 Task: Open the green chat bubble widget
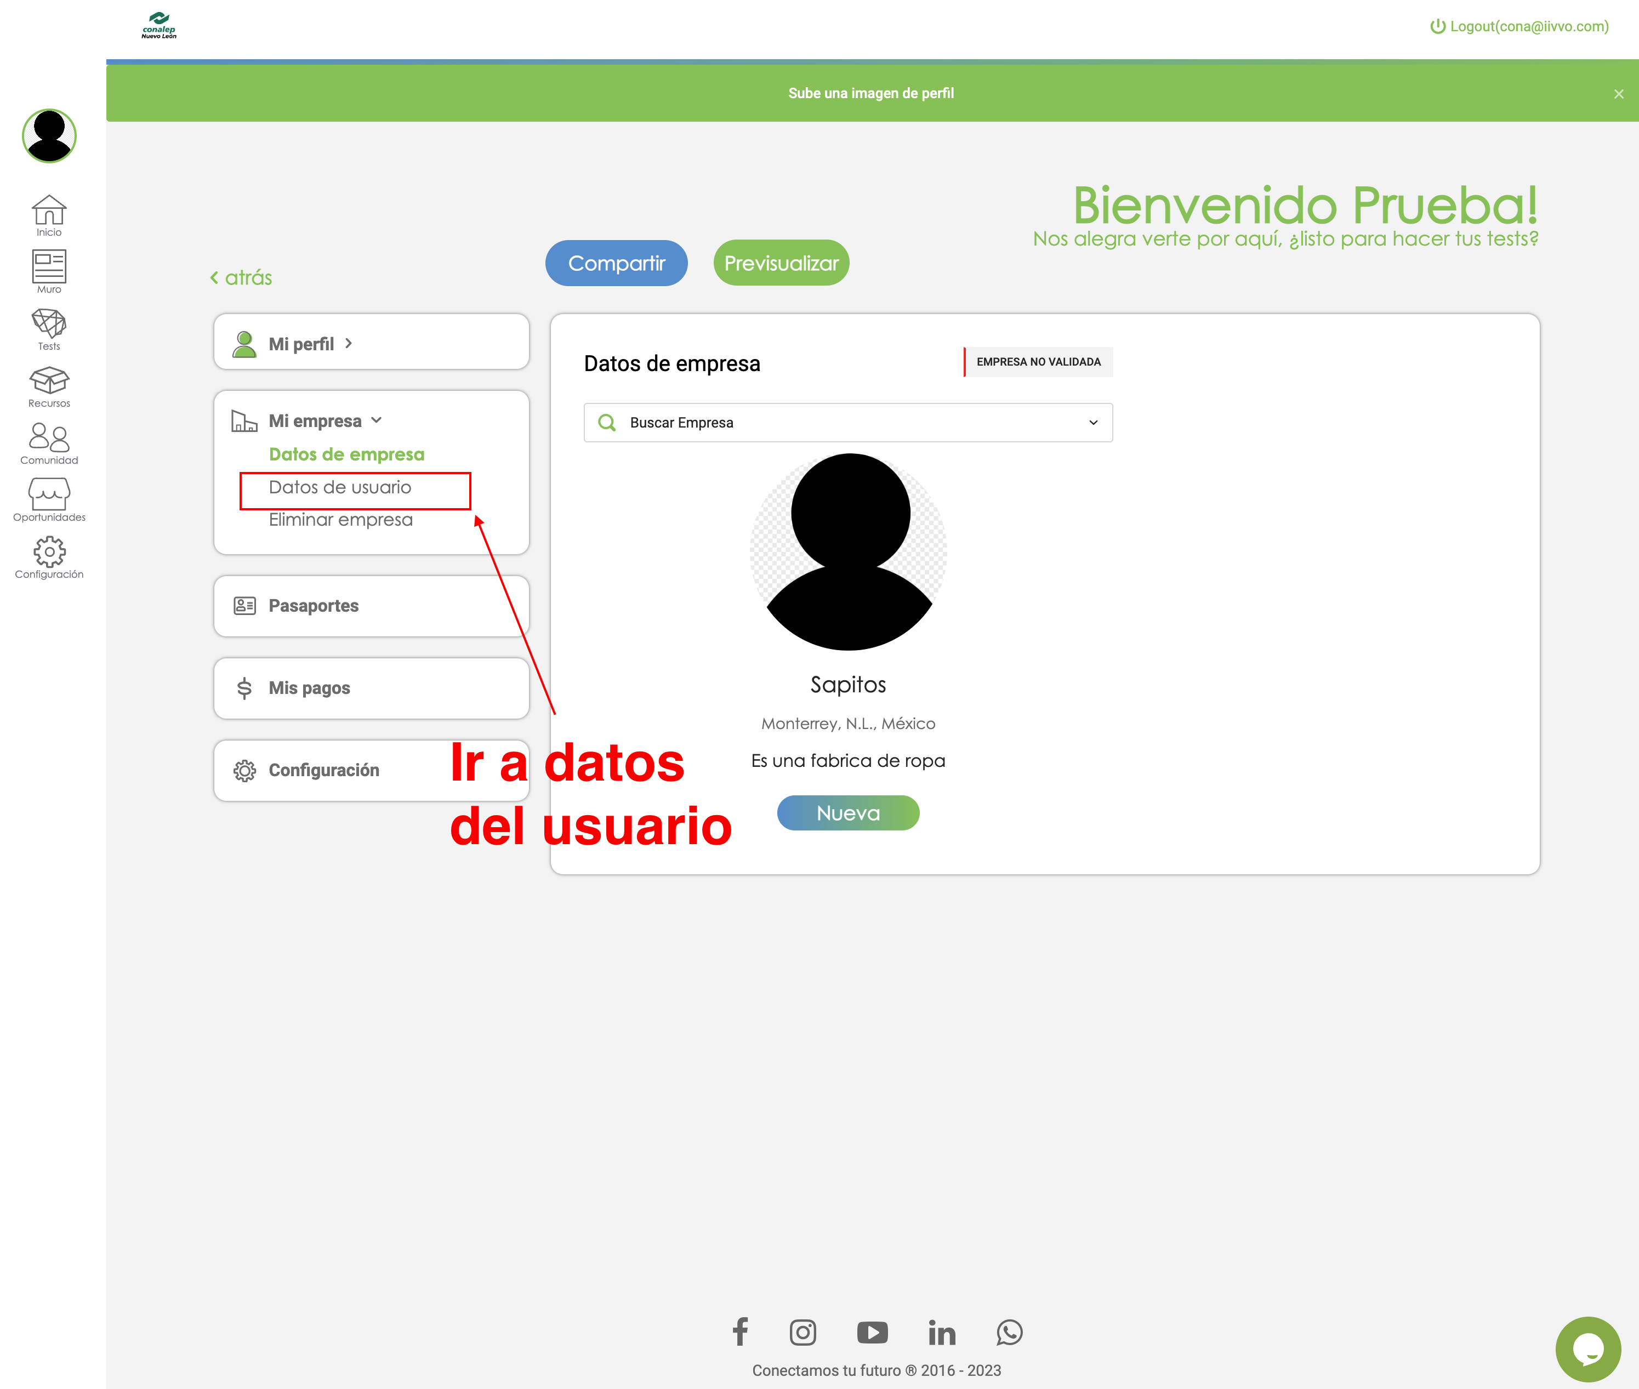click(1588, 1349)
